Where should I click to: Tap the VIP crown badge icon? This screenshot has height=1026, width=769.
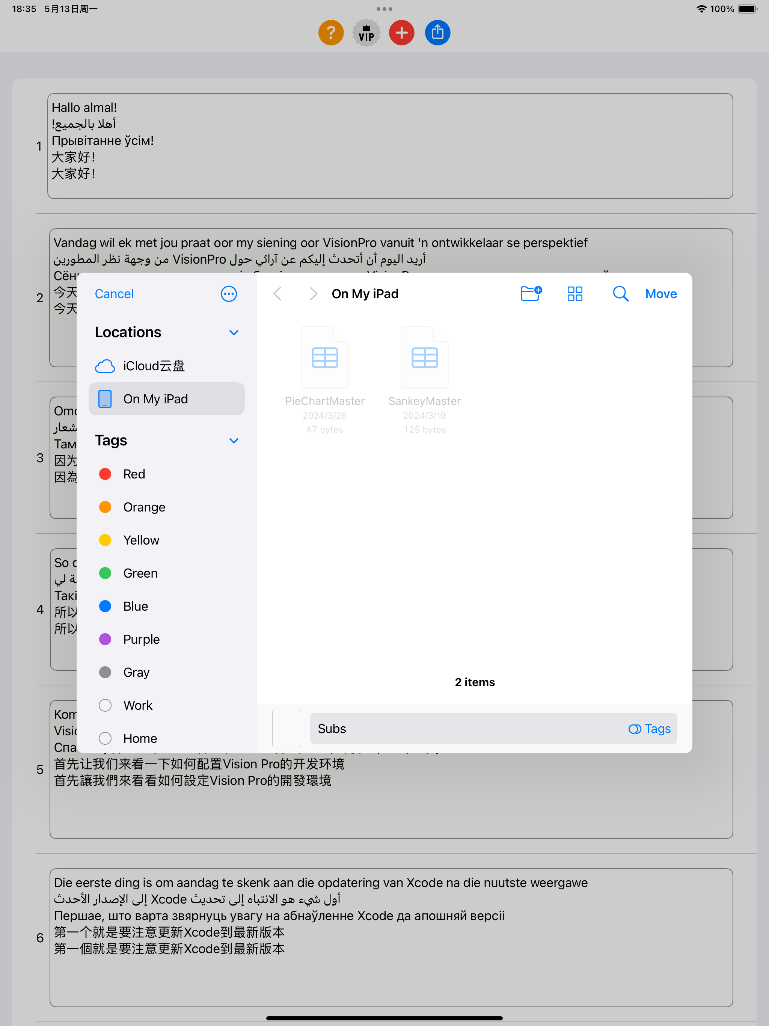pos(366,32)
